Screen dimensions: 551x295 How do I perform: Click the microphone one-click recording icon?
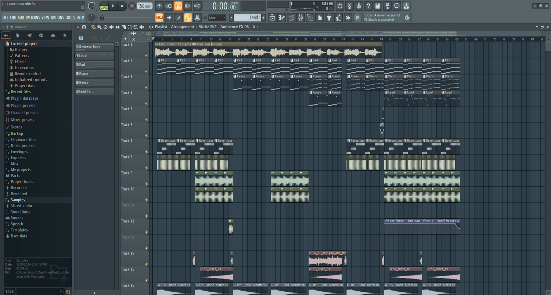[359, 6]
